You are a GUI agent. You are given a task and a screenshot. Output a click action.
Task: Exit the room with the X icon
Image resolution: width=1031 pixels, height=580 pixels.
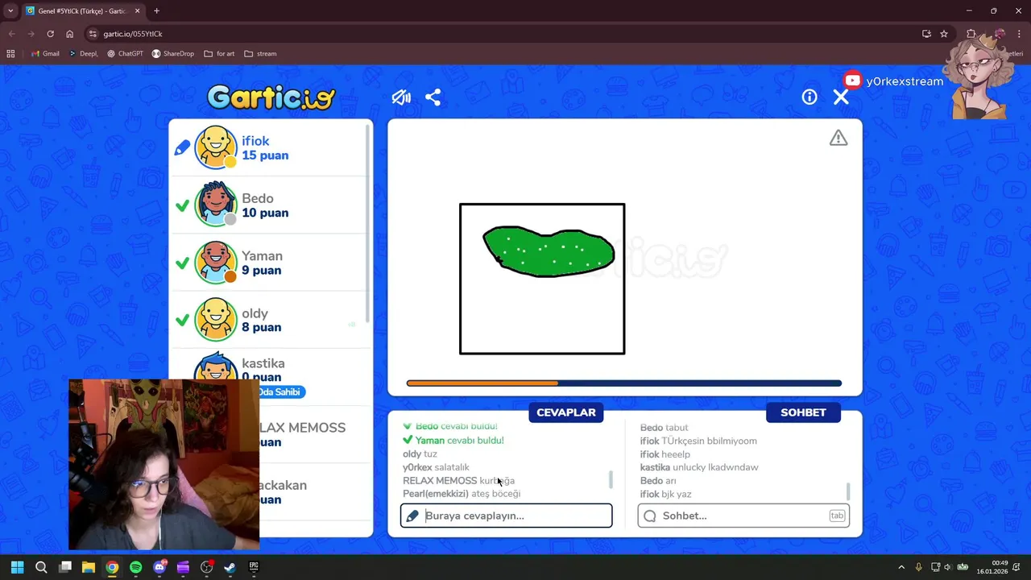tap(841, 97)
